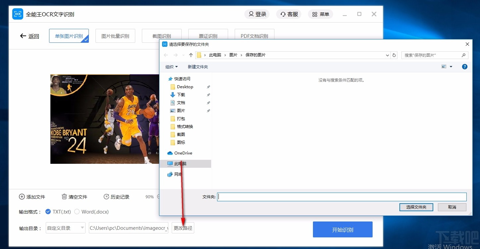Click the up-one-level arrow in the dialog
480x249 pixels.
191,55
